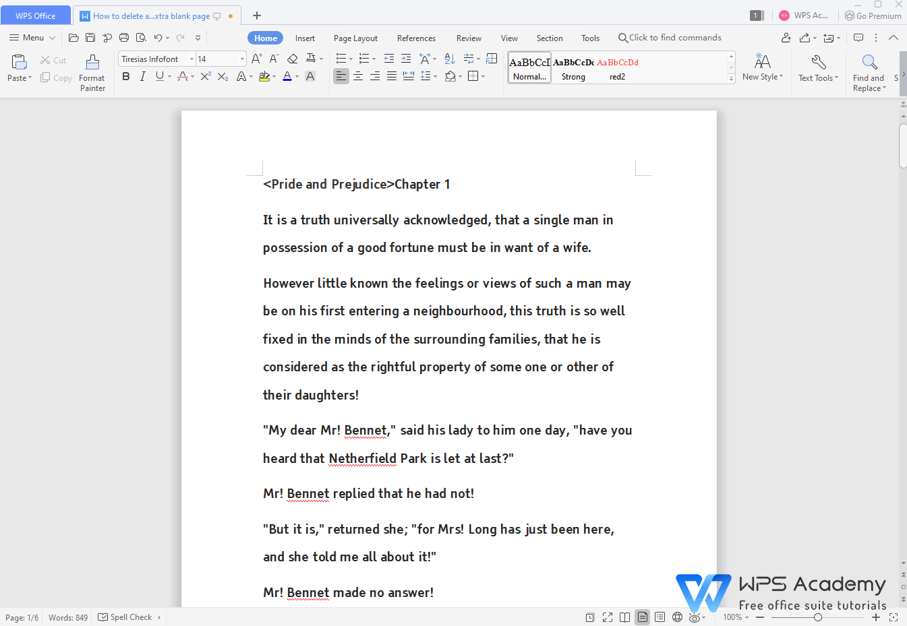Open the font size dropdown

click(x=242, y=59)
